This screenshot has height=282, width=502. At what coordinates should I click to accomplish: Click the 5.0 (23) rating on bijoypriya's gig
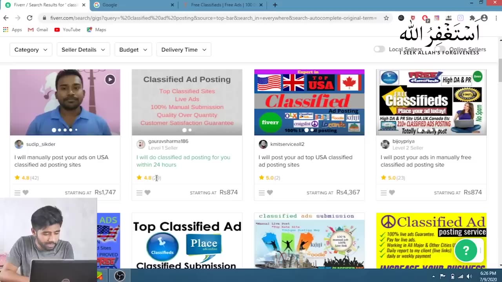point(393,178)
